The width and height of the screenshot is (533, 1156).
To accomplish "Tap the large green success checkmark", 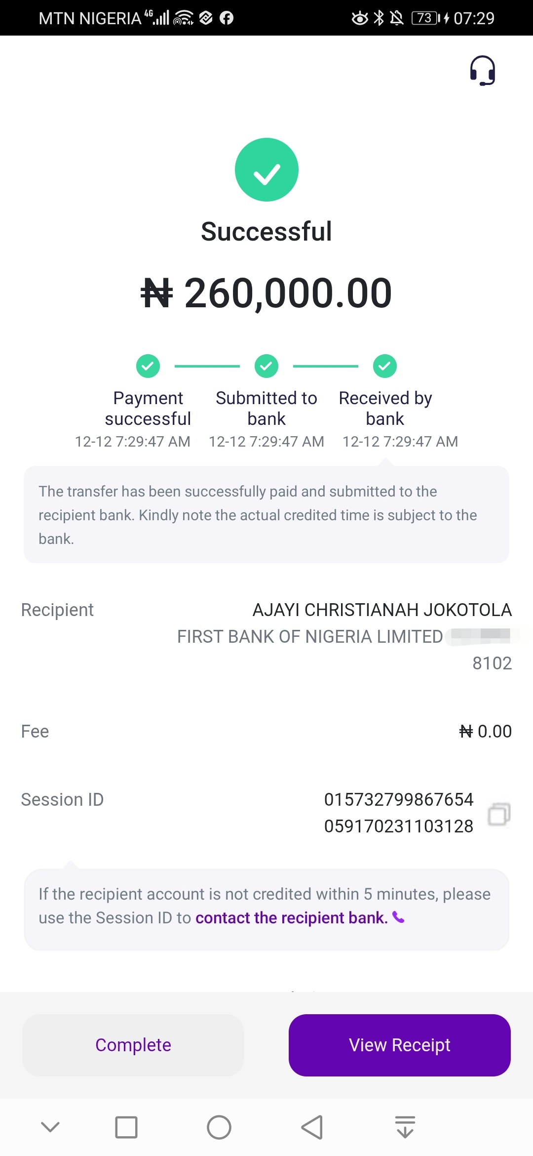I will pyautogui.click(x=266, y=169).
